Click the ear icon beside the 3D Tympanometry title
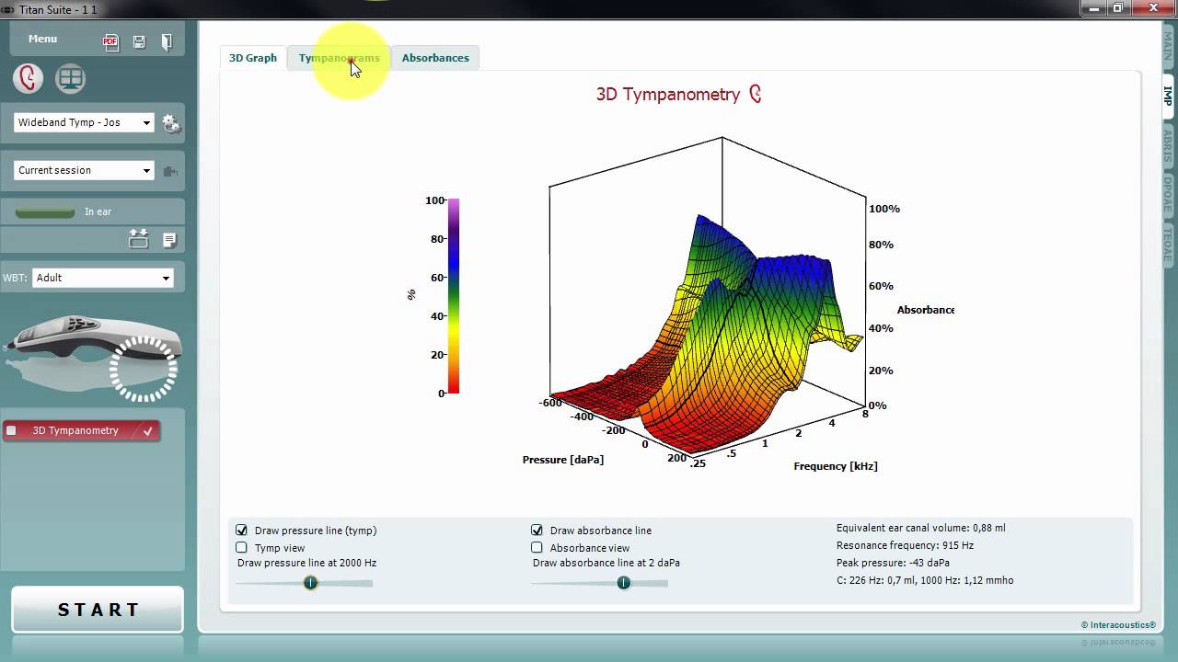1178x662 pixels. click(756, 94)
